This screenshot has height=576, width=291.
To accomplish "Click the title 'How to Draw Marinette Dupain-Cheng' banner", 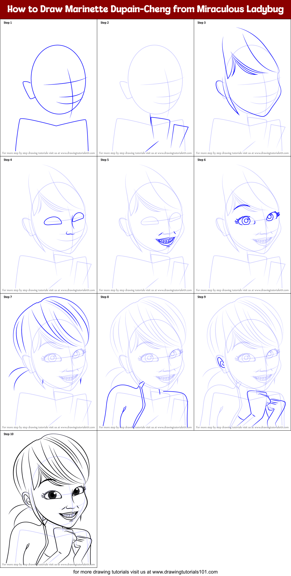I will (x=145, y=9).
